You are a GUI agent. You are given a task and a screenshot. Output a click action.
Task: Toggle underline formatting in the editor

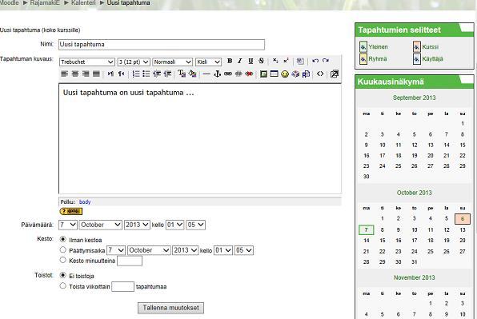point(251,61)
